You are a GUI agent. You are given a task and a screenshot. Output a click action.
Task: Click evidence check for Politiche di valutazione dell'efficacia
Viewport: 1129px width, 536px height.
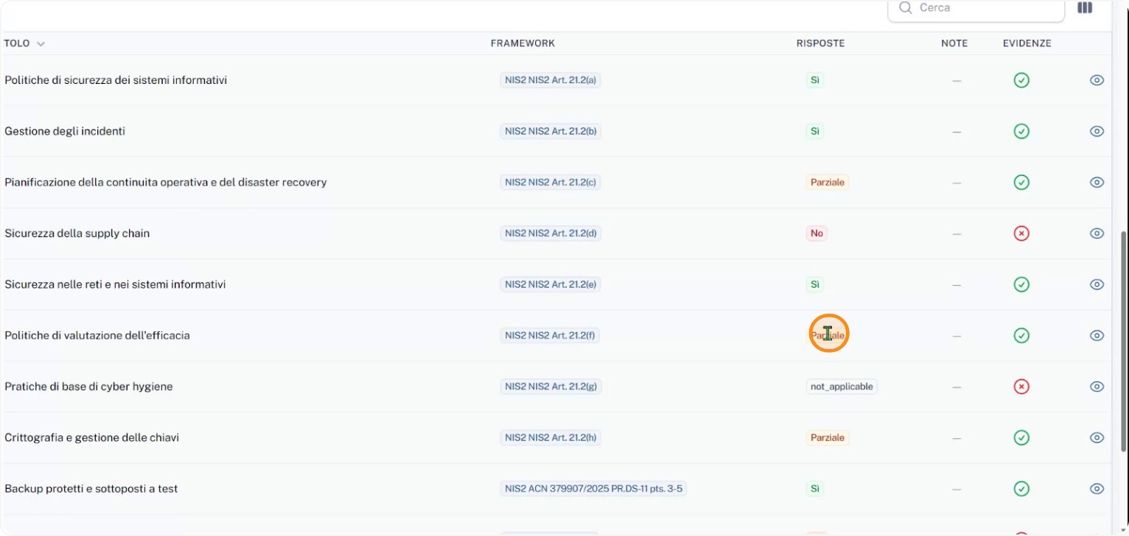(1021, 335)
